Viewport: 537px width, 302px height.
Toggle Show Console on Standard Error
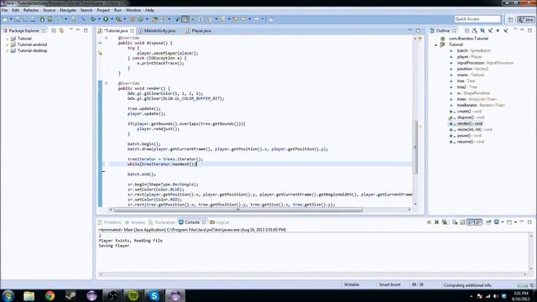(x=479, y=222)
